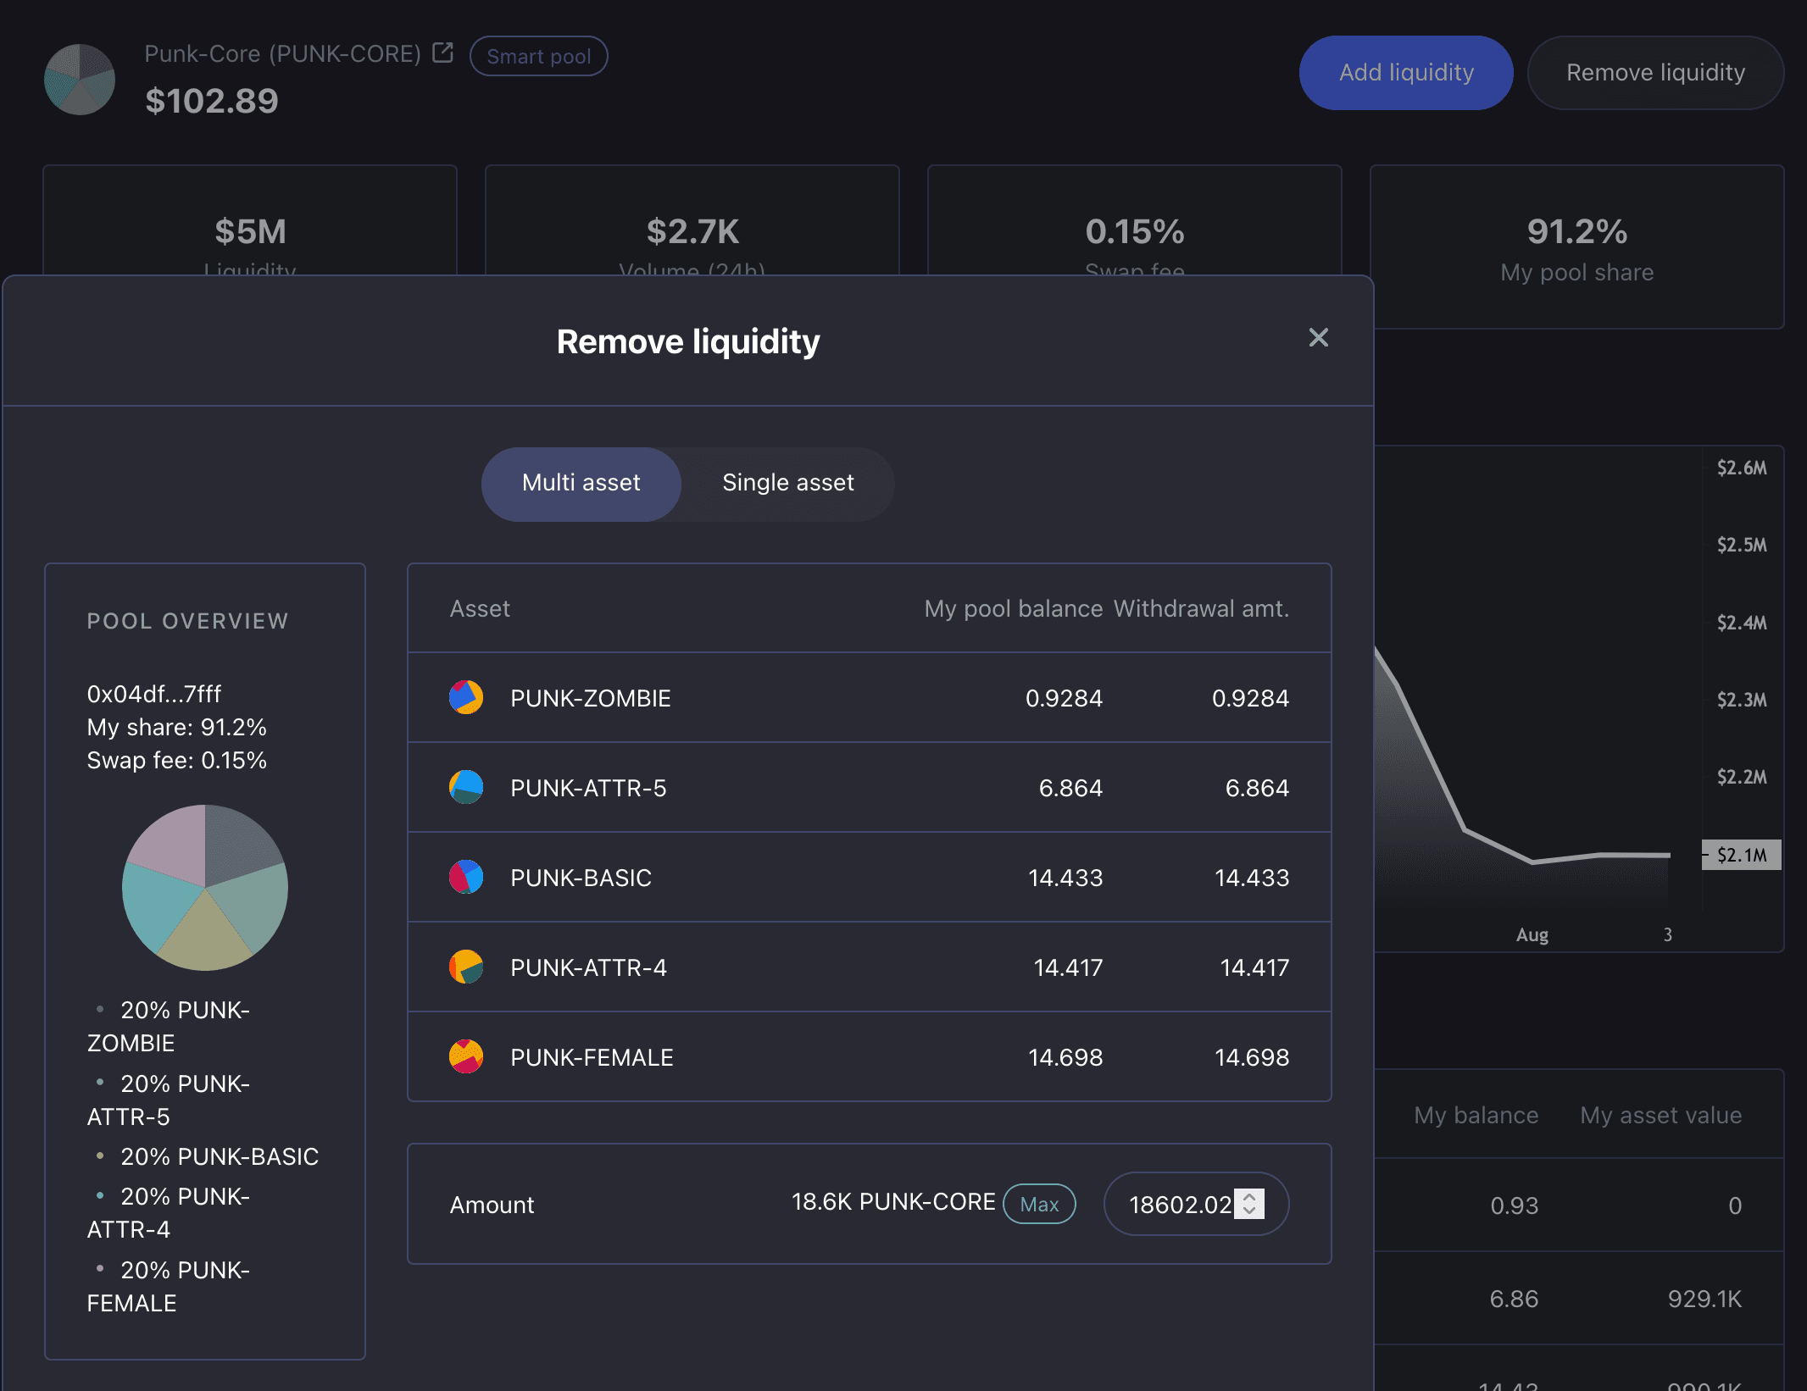Click the PUNK-BASIC token icon
Viewport: 1807px width, 1391px height.
tap(466, 877)
